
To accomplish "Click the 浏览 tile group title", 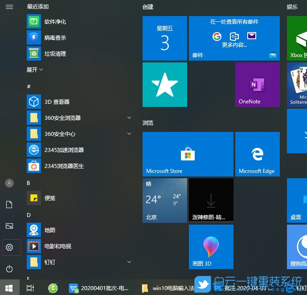I will point(148,123).
